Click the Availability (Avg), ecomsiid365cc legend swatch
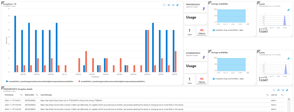The height and width of the screenshot is (112, 294). click(x=214, y=79)
